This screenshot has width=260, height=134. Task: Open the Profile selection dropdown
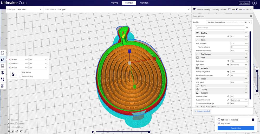click(229, 22)
